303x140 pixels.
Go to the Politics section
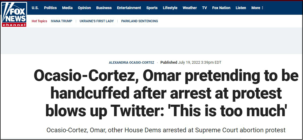point(50,8)
